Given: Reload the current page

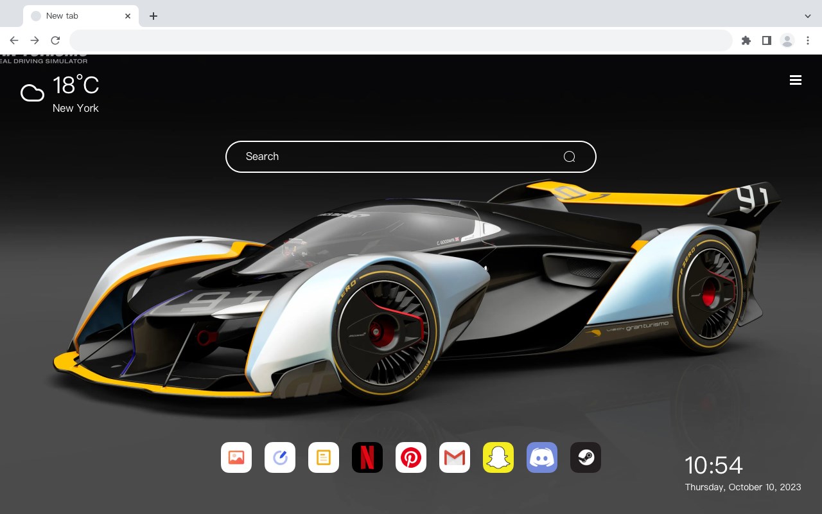Looking at the screenshot, I should 55,40.
